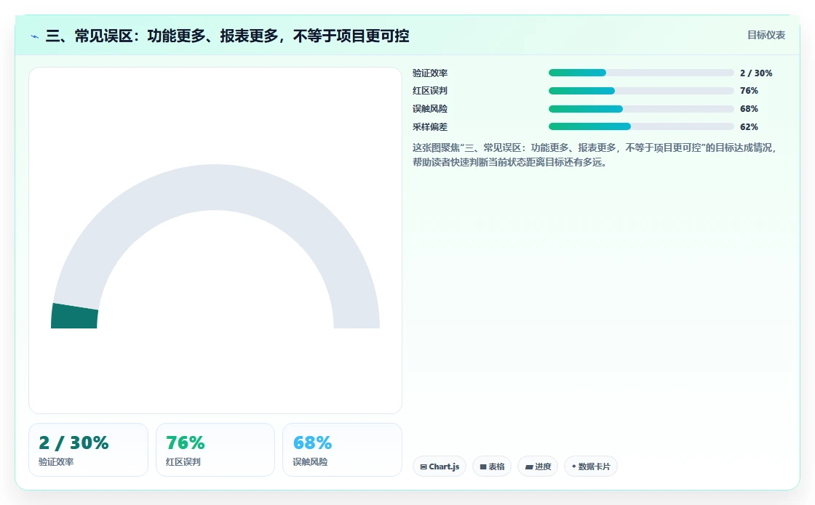Click the 2 / 30% value beside progress bar
Viewport: 815px width, 505px height.
(x=756, y=73)
